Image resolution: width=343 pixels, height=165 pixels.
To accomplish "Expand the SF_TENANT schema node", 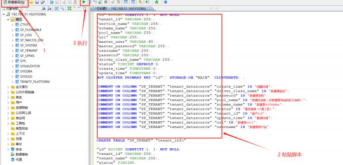I will pos(13,50).
